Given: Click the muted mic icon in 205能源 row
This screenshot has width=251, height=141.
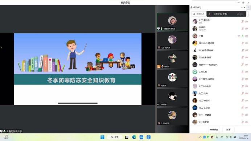Looking at the screenshot, I should coord(243,50).
